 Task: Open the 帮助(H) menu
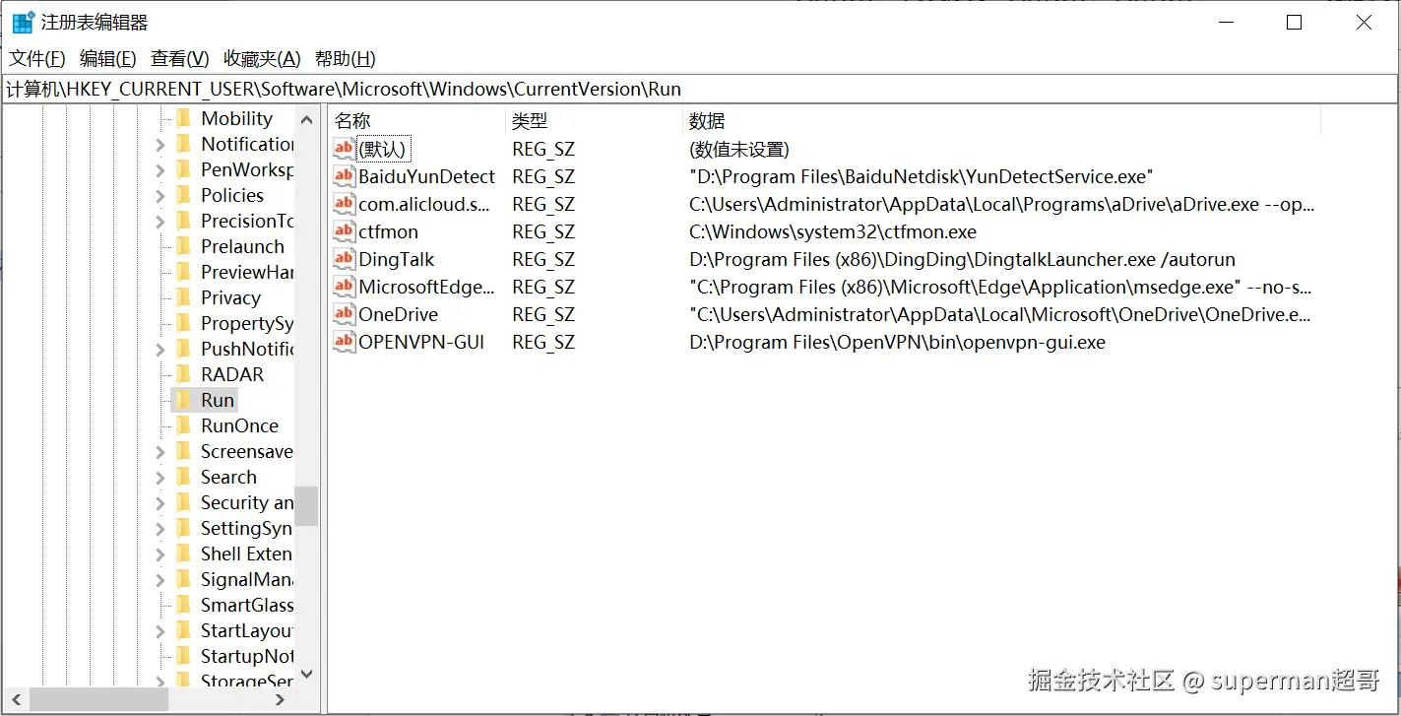[345, 58]
